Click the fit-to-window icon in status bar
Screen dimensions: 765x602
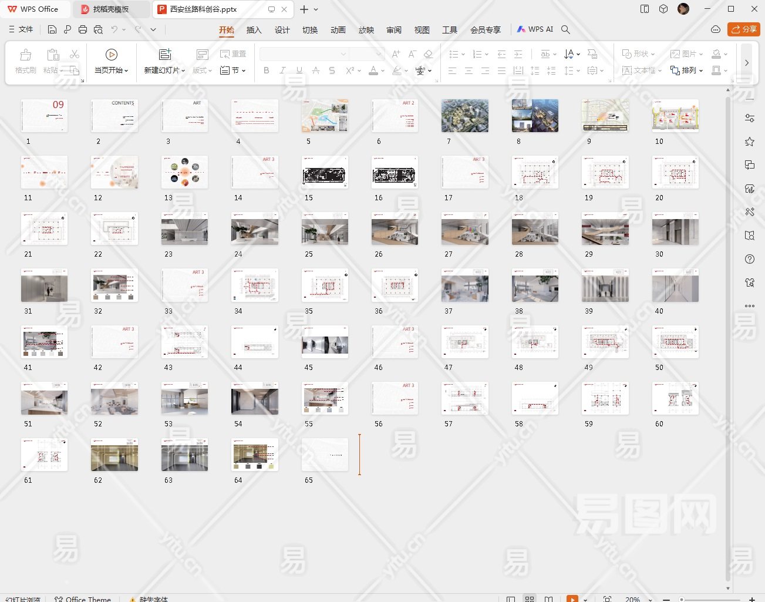pyautogui.click(x=607, y=599)
